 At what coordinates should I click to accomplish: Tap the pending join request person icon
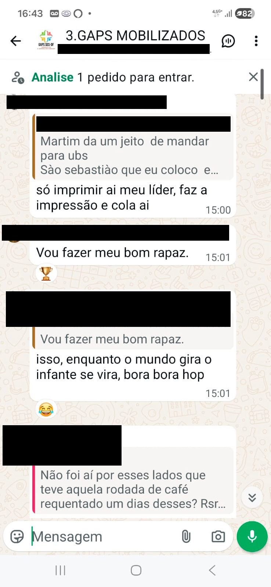(x=18, y=77)
